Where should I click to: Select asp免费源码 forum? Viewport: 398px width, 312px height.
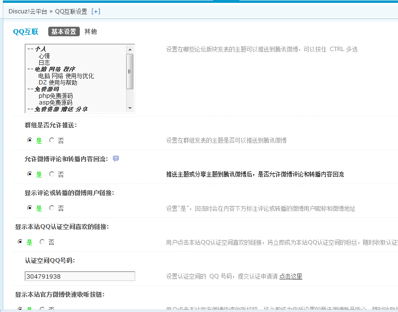tap(55, 103)
